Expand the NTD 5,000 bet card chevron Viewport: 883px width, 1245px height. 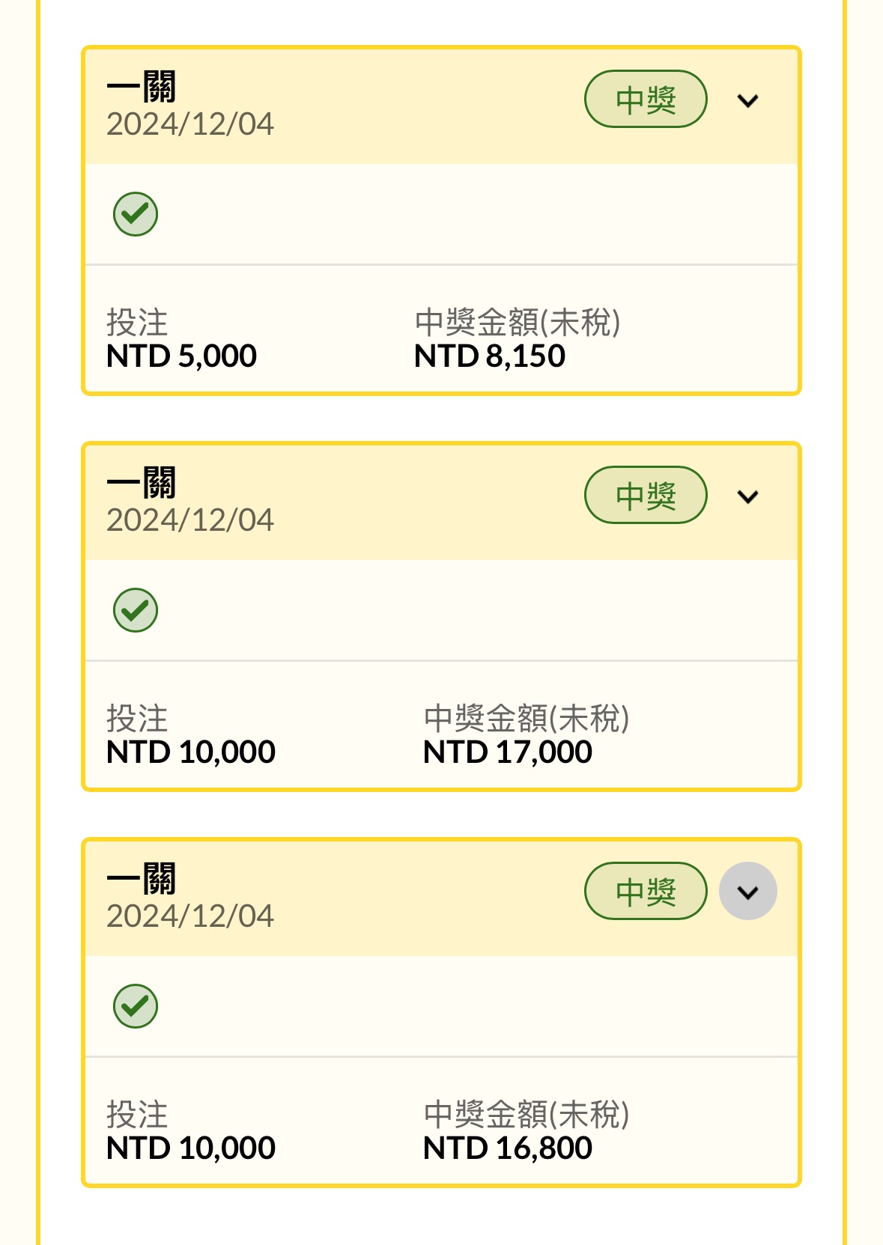click(747, 100)
